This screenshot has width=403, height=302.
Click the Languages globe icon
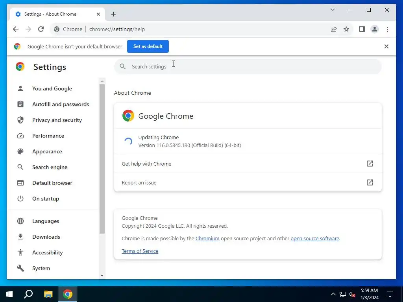click(x=20, y=221)
